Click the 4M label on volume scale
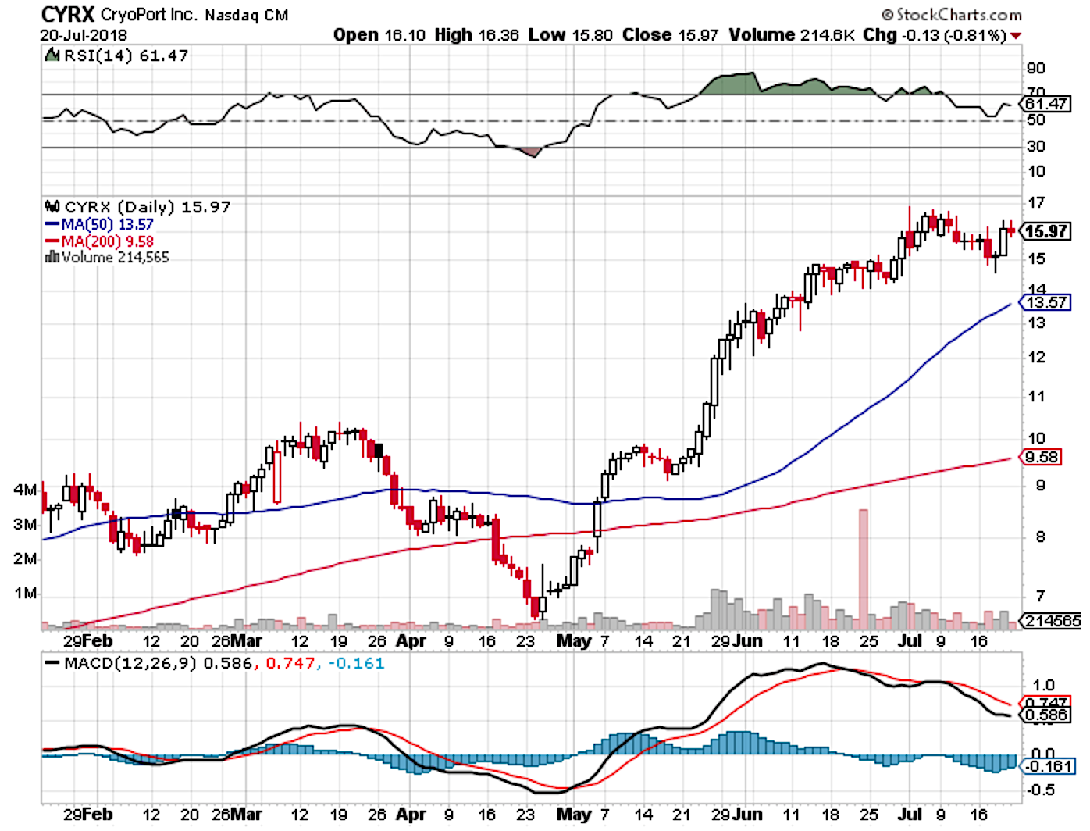The width and height of the screenshot is (1090, 831). coord(25,490)
